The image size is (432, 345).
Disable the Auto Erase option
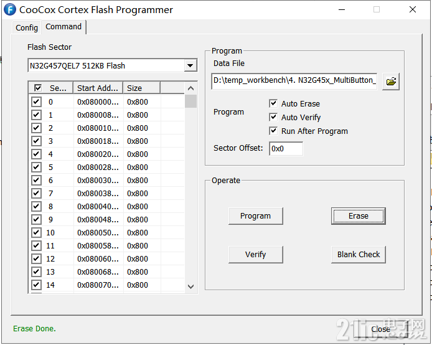(x=273, y=103)
